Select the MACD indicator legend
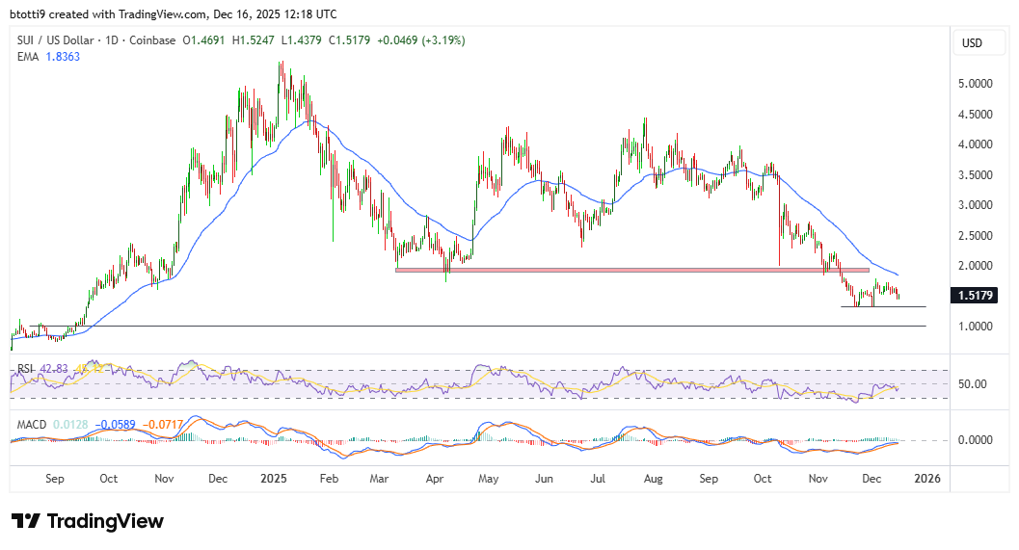This screenshot has height=550, width=1019. click(31, 425)
